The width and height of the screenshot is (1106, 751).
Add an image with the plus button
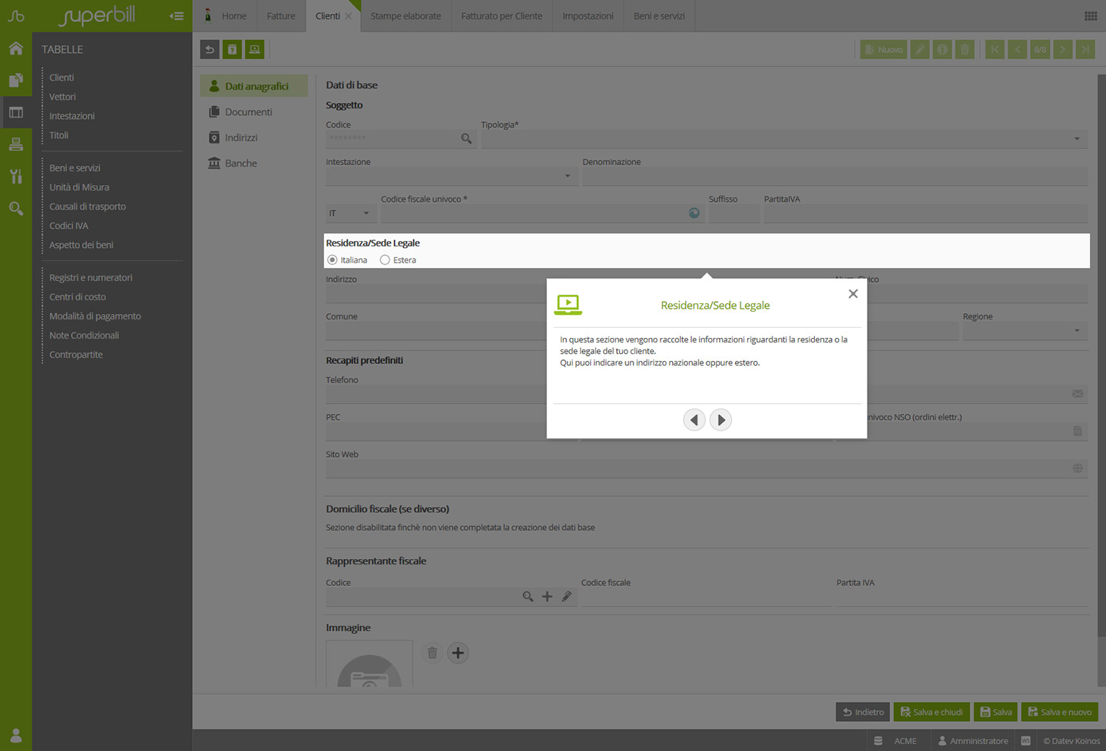[458, 653]
